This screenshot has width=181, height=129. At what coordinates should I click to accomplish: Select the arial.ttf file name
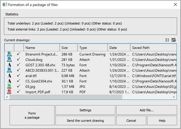pos(31,76)
